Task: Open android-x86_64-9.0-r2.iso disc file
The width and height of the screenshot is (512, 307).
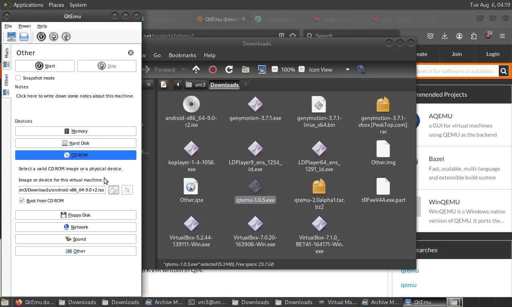Action: click(x=191, y=112)
